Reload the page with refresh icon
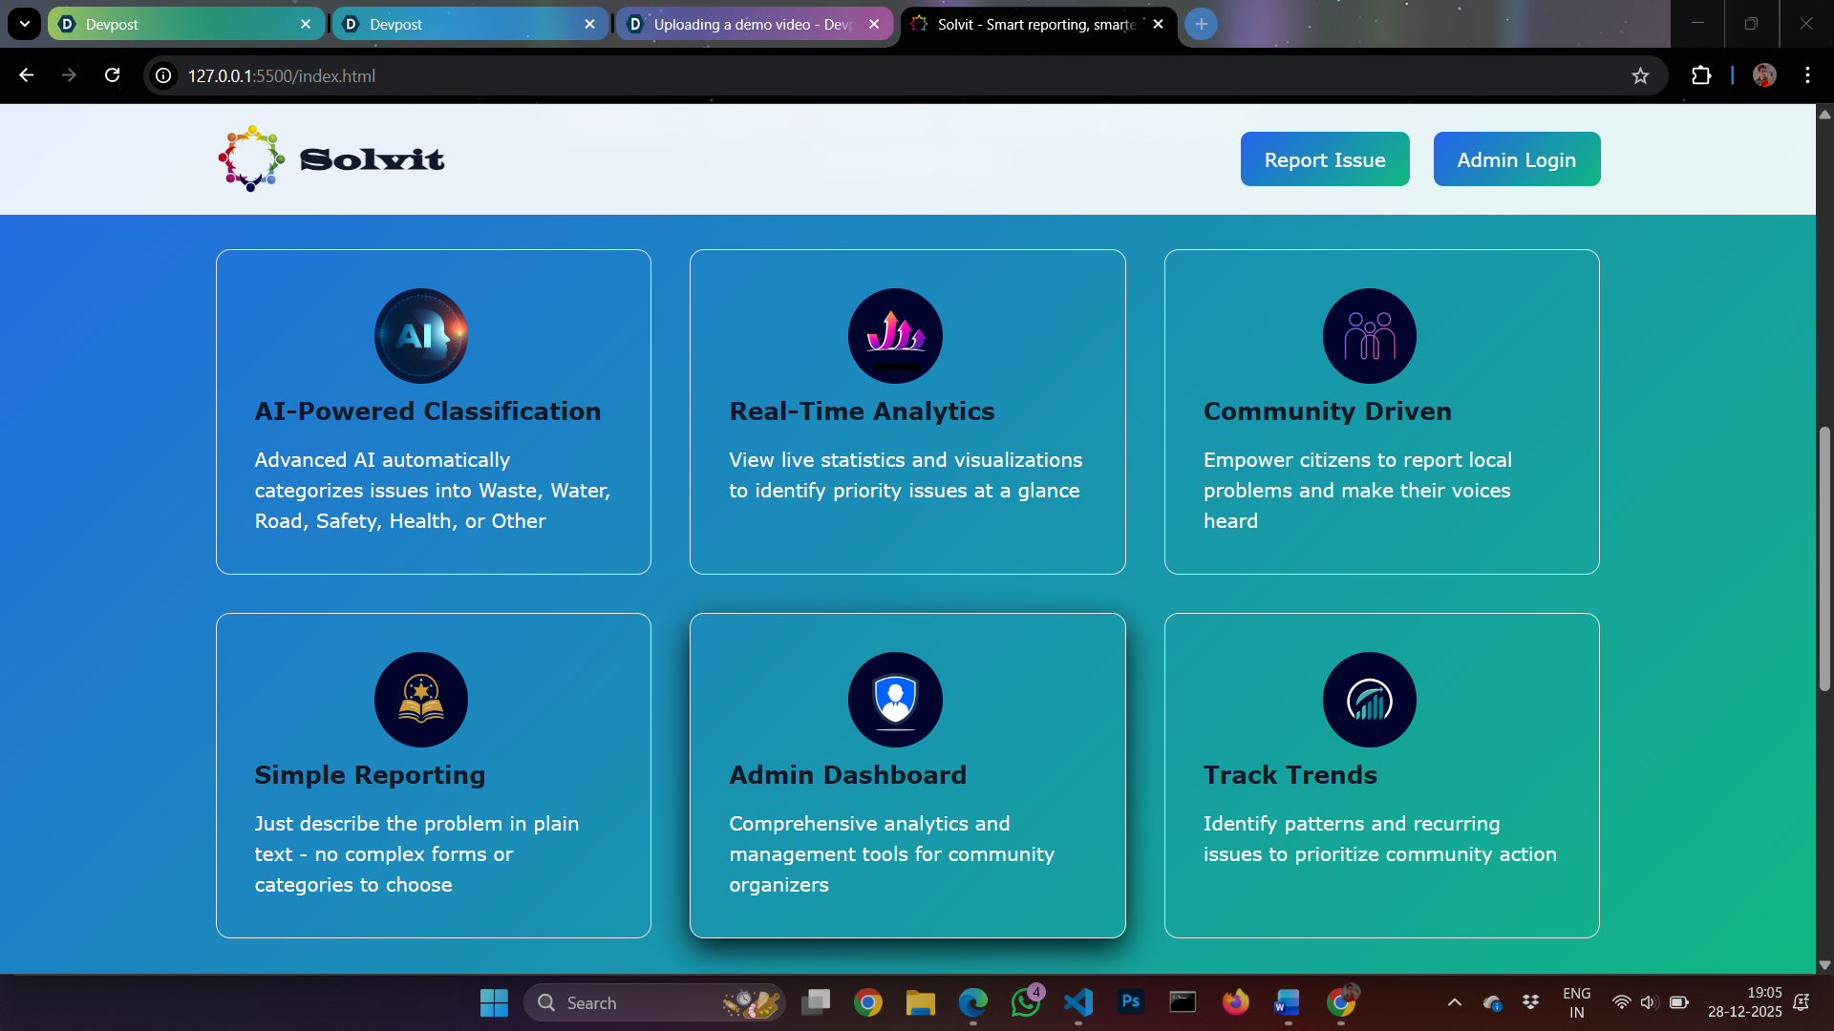 112,75
